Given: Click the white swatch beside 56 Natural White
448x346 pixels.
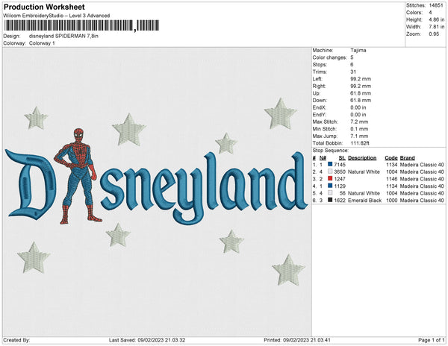Looking at the screenshot, I should coord(330,193).
